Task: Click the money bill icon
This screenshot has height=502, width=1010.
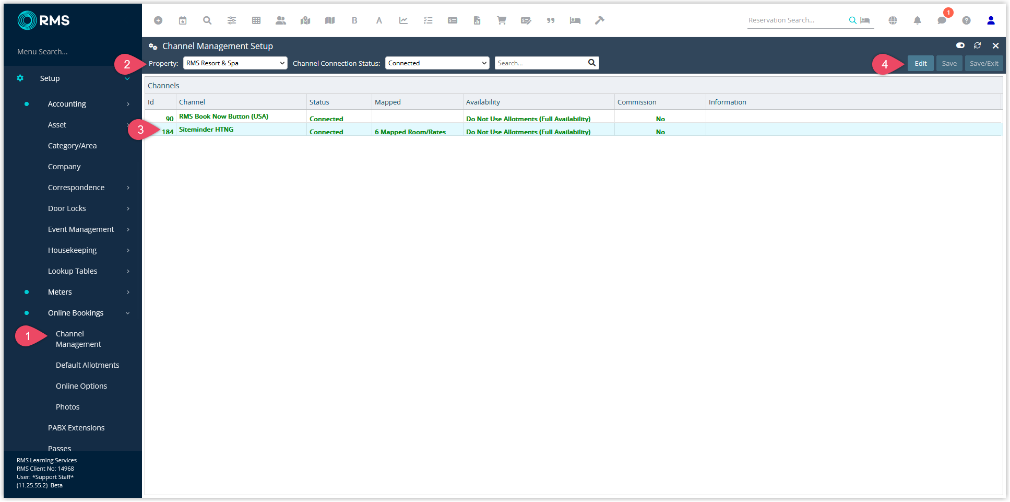Action: point(453,20)
